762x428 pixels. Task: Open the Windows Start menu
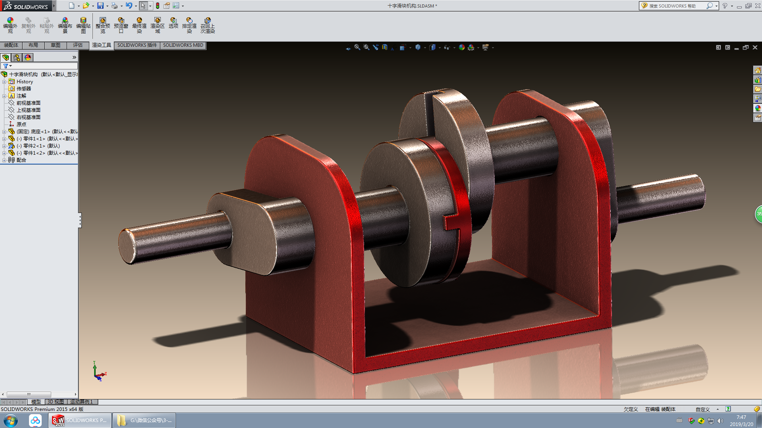pos(11,420)
